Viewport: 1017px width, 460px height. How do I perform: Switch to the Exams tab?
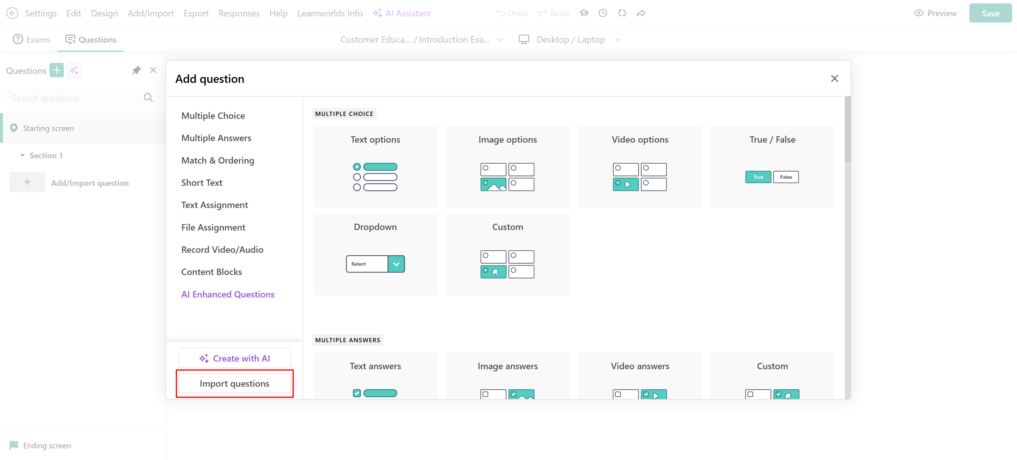click(32, 39)
